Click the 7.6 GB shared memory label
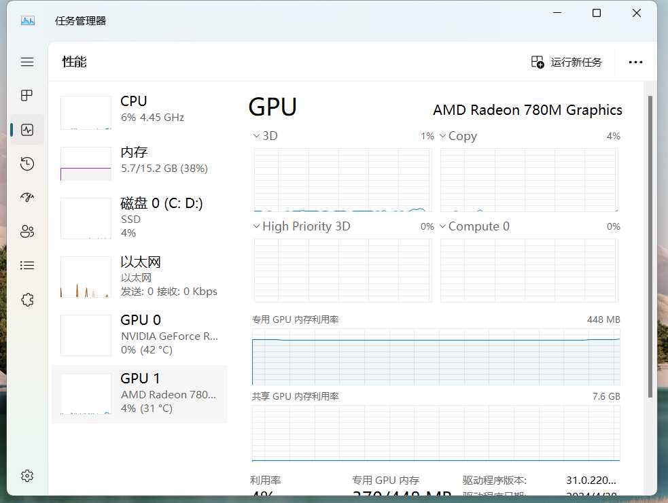The image size is (668, 503). (x=606, y=396)
